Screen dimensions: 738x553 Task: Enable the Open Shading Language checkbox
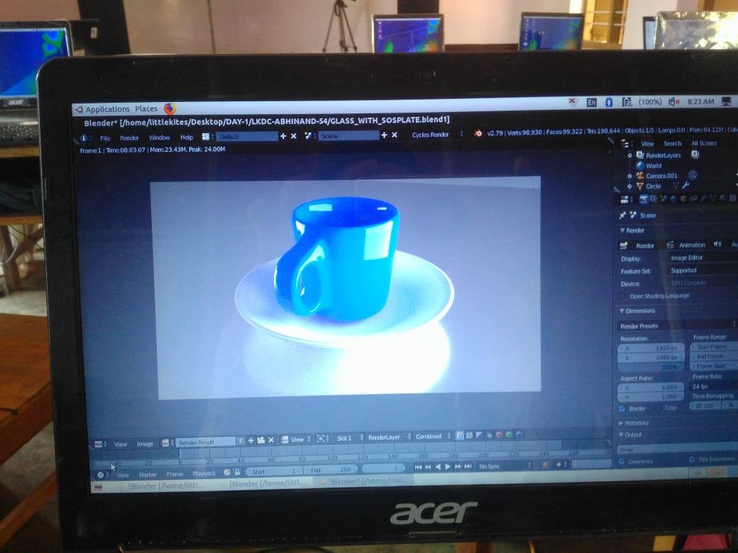623,296
